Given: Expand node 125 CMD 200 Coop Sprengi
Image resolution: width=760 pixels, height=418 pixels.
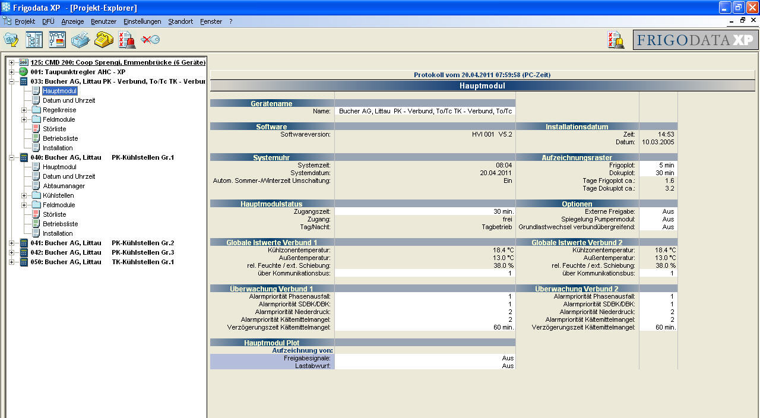Looking at the screenshot, I should tap(12, 62).
